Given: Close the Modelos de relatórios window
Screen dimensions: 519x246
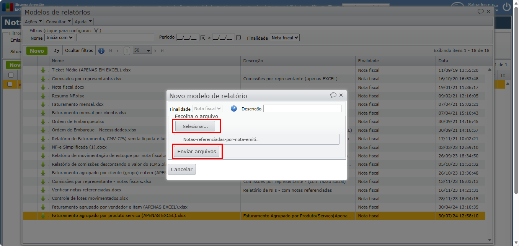Looking at the screenshot, I should 488,11.
